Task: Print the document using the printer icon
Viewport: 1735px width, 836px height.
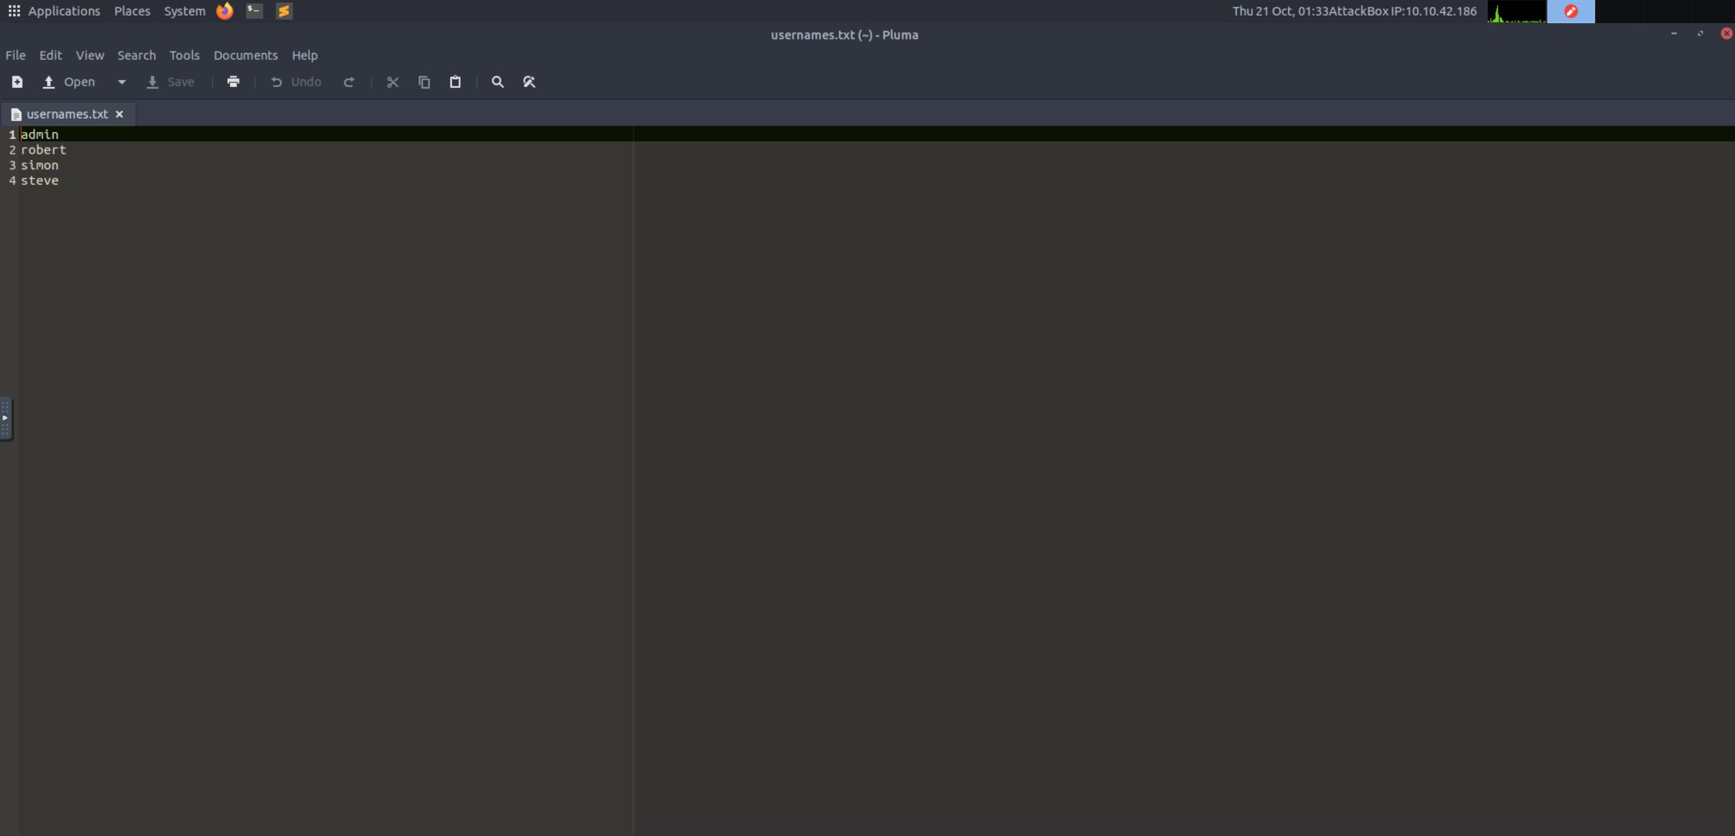Action: (233, 82)
